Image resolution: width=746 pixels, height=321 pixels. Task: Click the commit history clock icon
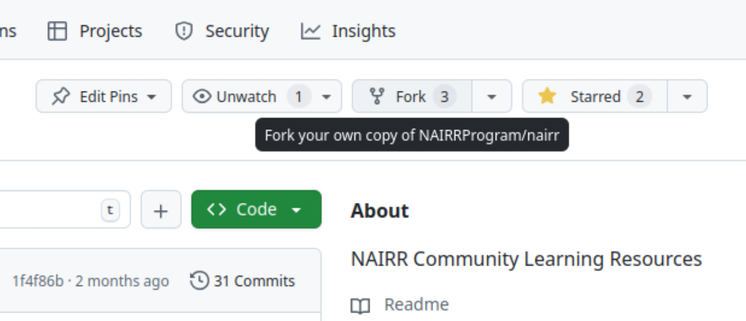point(199,280)
